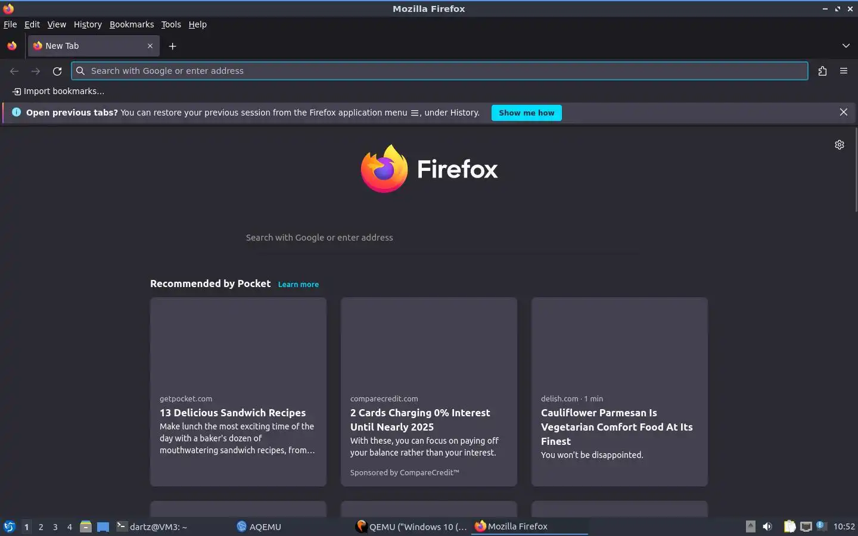This screenshot has height=536, width=858.
Task: Click the network monitor tray icon
Action: tap(806, 526)
